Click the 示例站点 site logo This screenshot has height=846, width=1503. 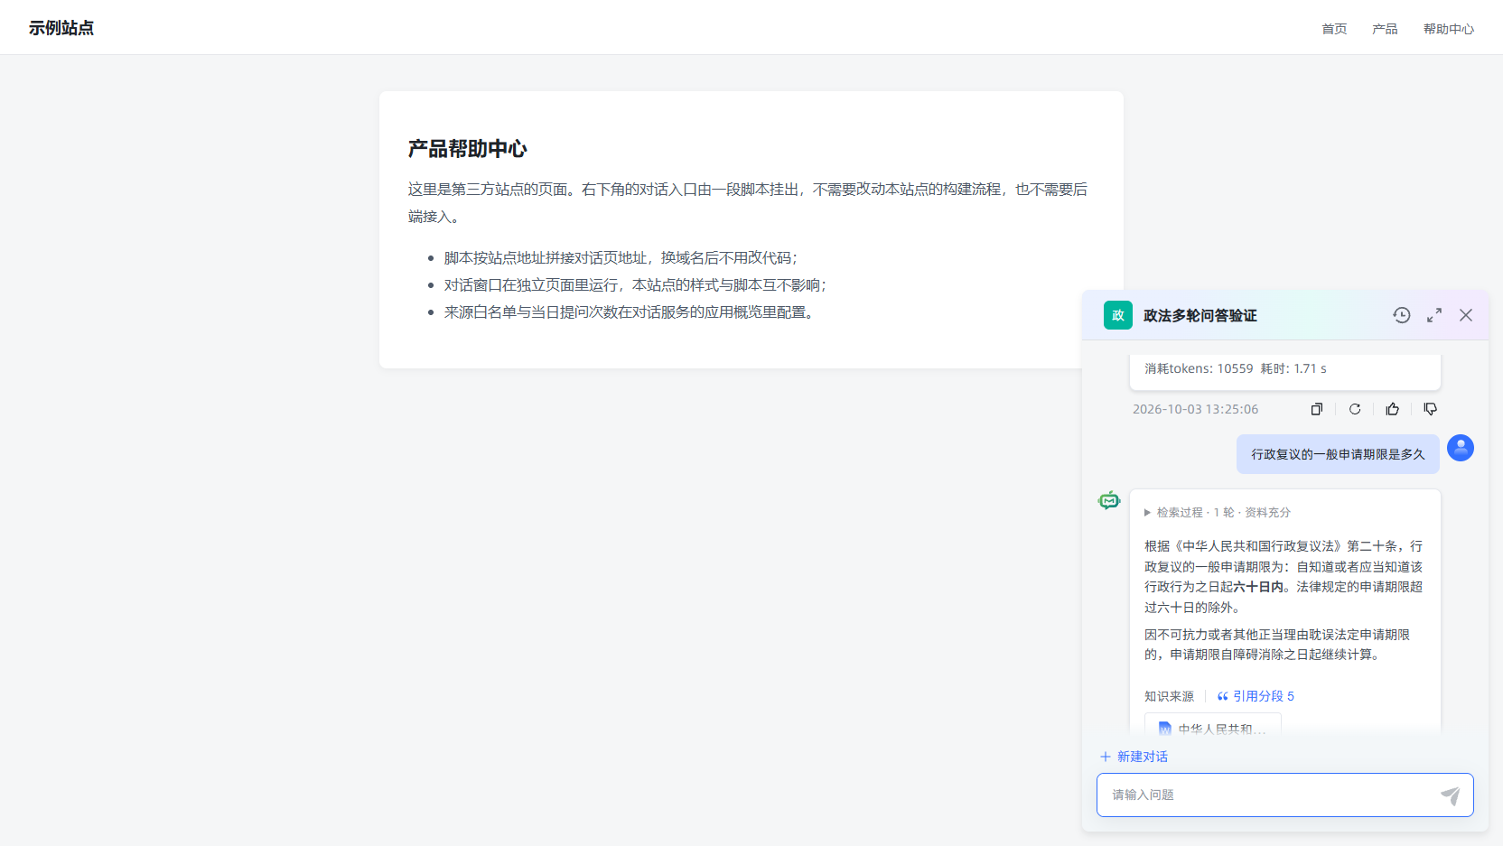click(61, 28)
